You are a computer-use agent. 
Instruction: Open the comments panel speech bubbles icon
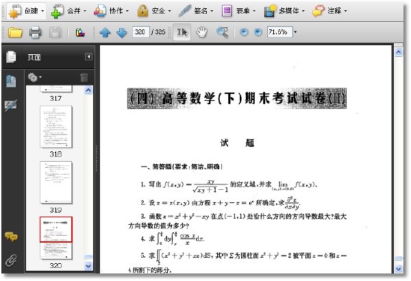click(x=11, y=236)
